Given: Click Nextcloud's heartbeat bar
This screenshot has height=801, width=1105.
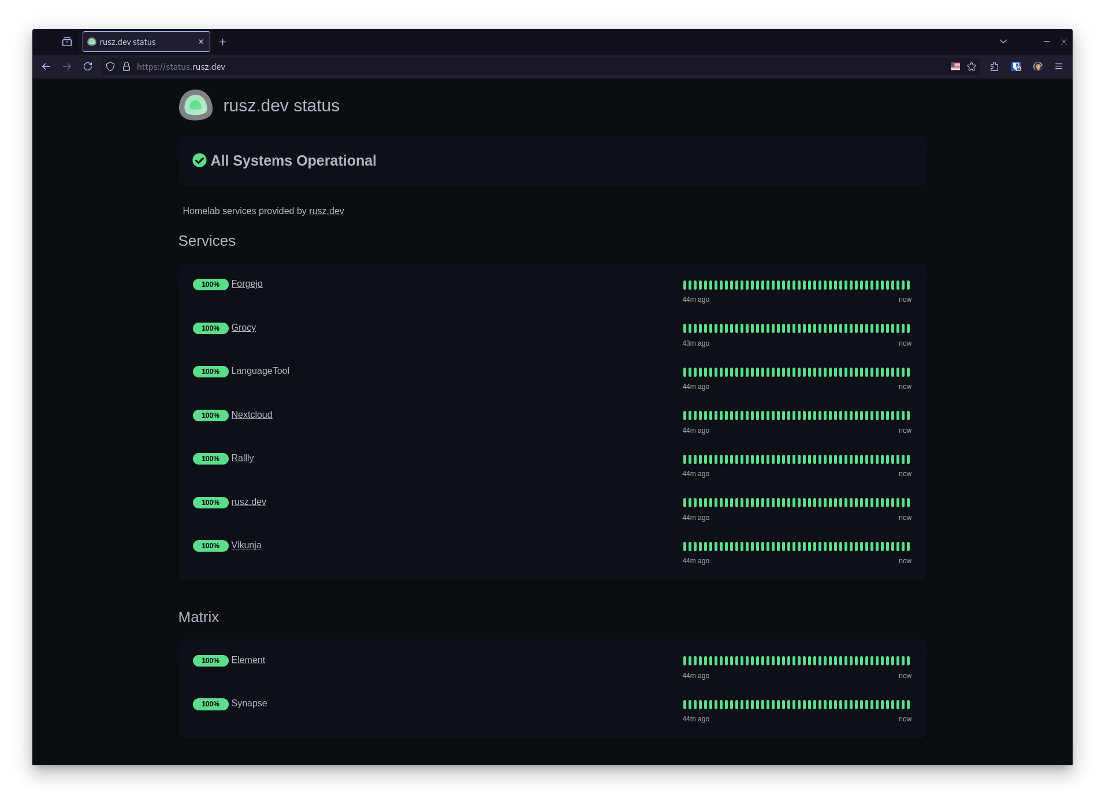Looking at the screenshot, I should 797,416.
